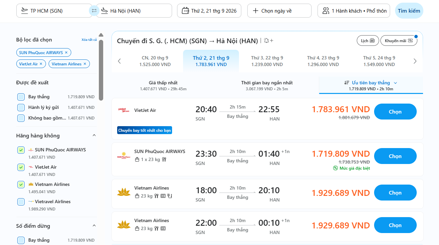The image size is (439, 245).
Task: Click takeoff plane icon in origin field
Action: pos(24,11)
